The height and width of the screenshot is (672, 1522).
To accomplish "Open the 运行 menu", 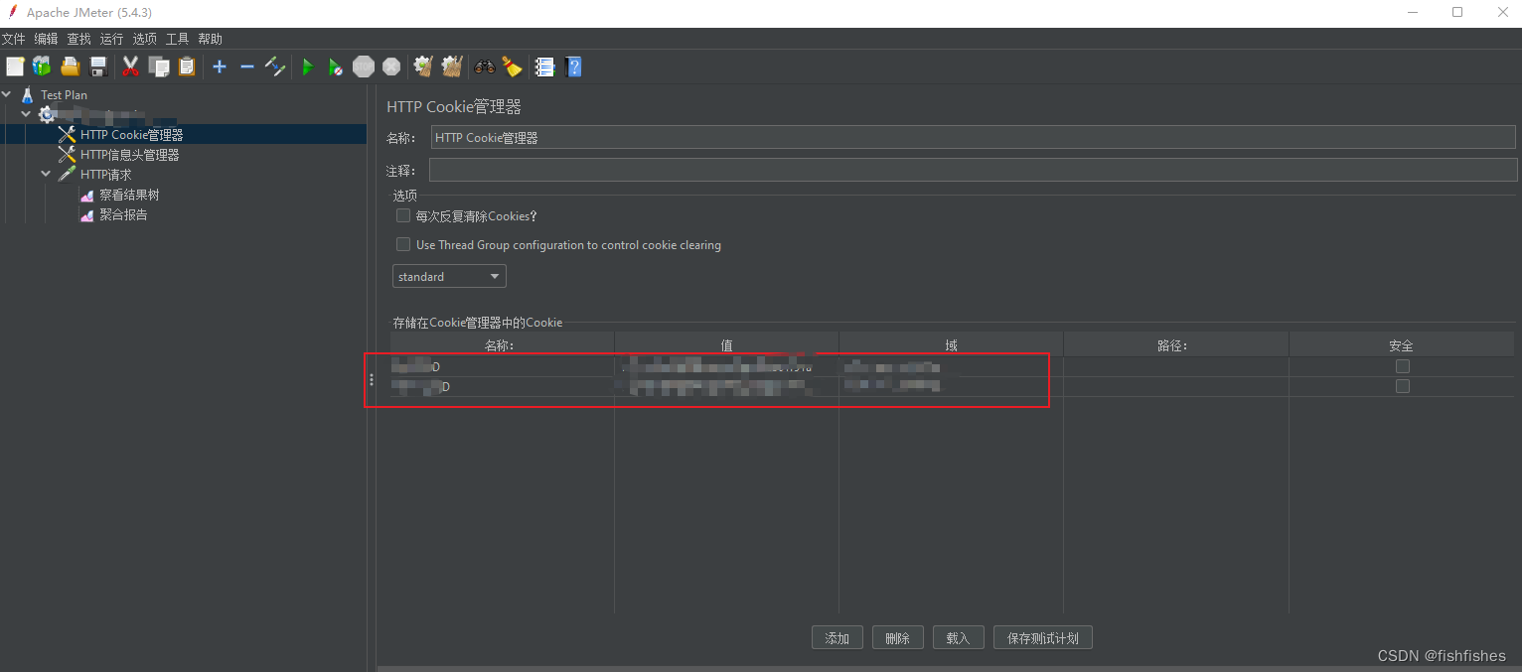I will 111,39.
